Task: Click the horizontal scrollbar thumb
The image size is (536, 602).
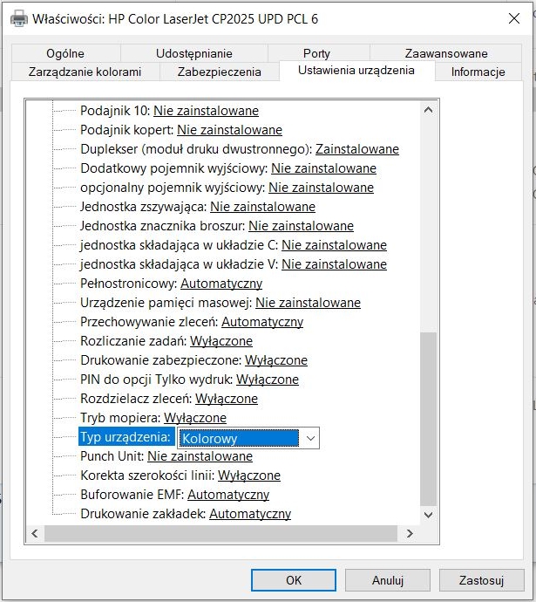Action: (x=221, y=533)
